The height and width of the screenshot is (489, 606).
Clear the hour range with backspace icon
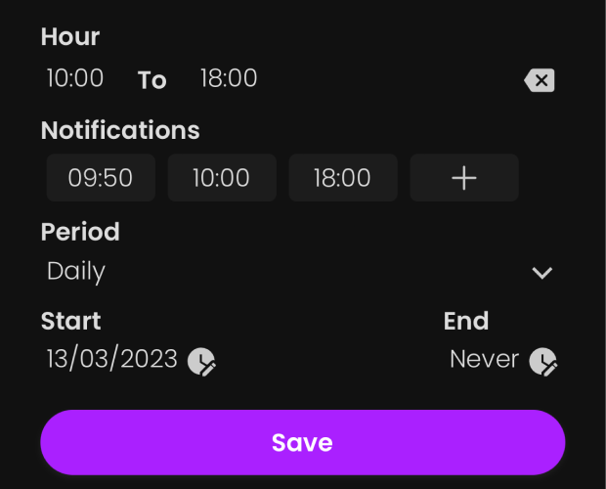pos(540,80)
